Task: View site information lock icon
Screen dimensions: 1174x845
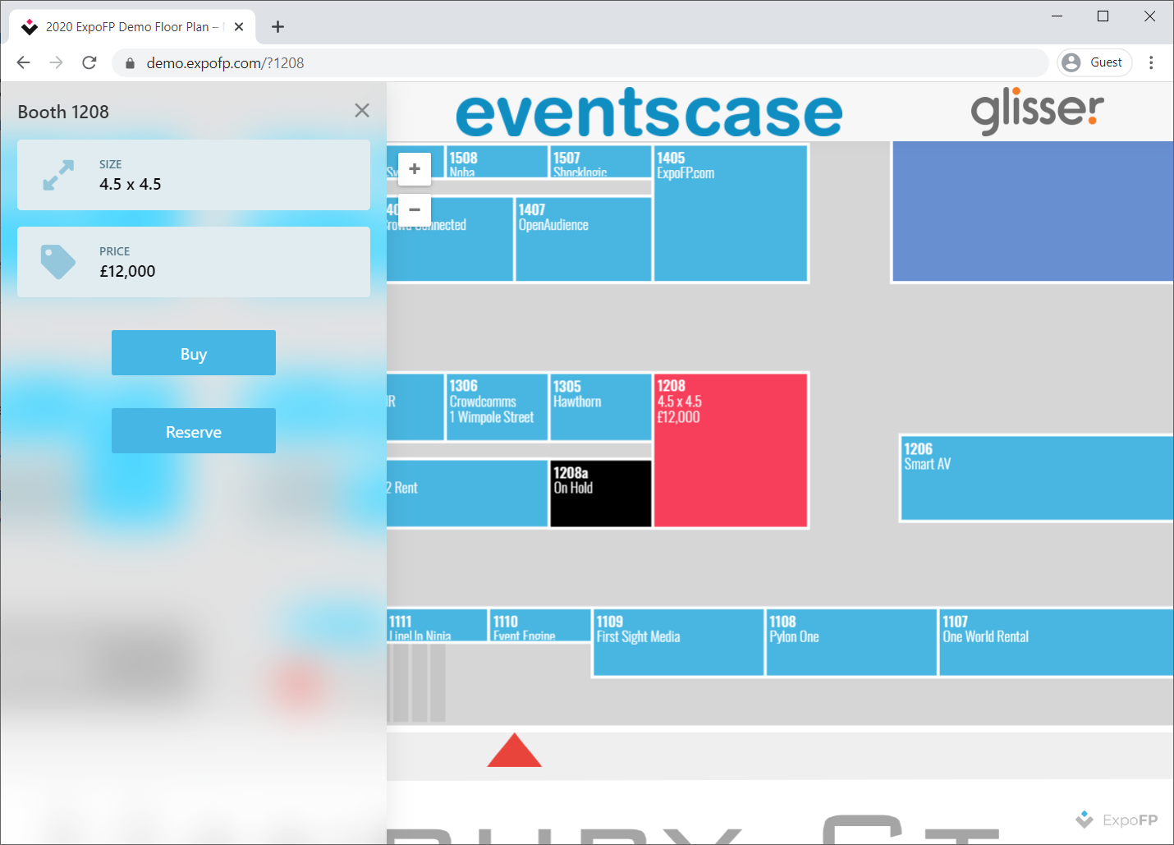Action: [x=130, y=63]
